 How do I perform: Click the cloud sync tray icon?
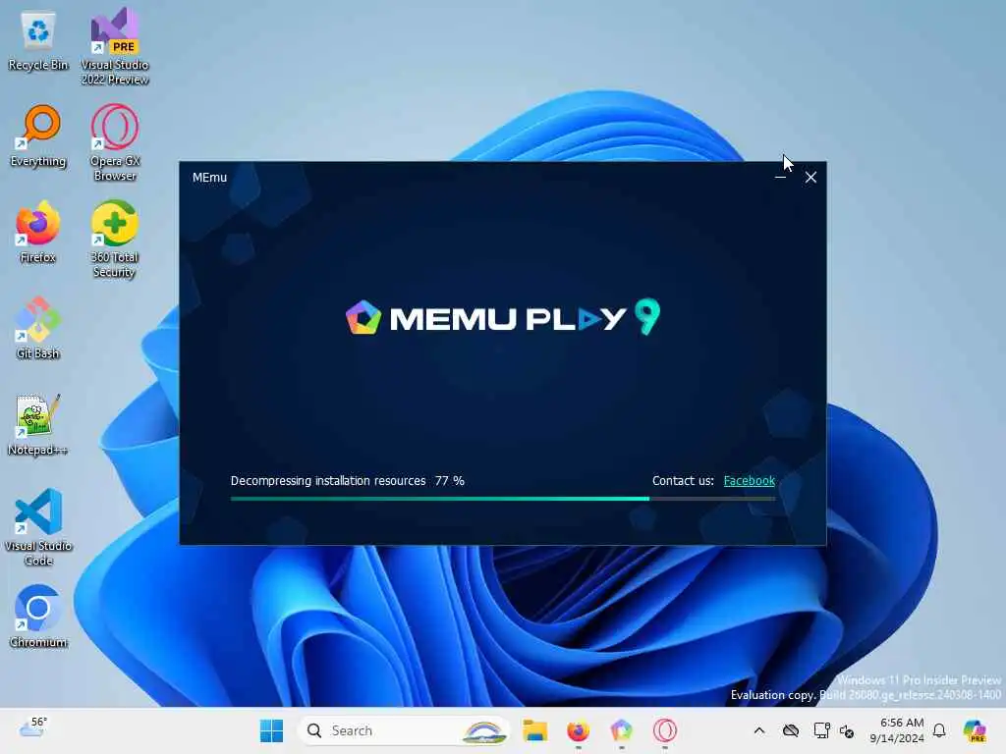(791, 730)
